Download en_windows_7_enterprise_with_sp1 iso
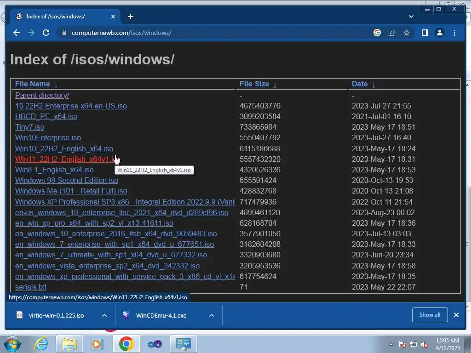Viewport: 471px width, 353px height. coord(115,245)
